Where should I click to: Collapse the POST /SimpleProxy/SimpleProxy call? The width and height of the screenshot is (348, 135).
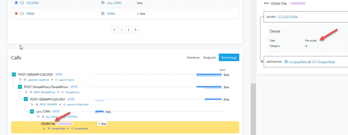20,87
